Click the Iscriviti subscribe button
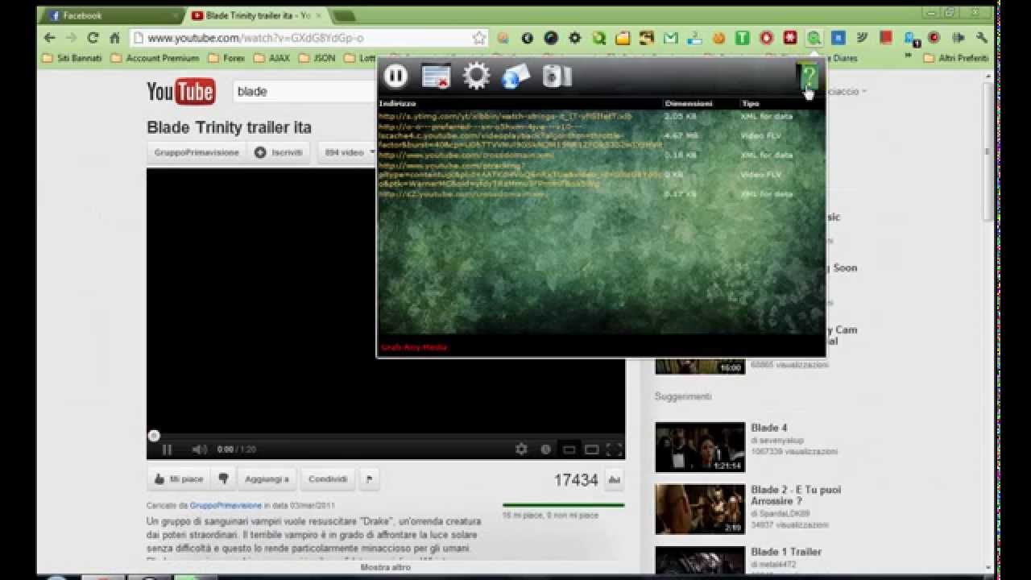 [x=279, y=152]
